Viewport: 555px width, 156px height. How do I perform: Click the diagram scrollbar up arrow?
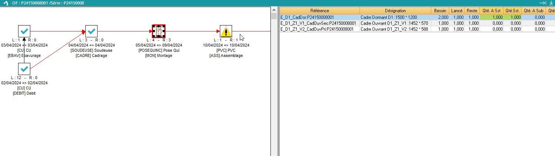point(274,10)
